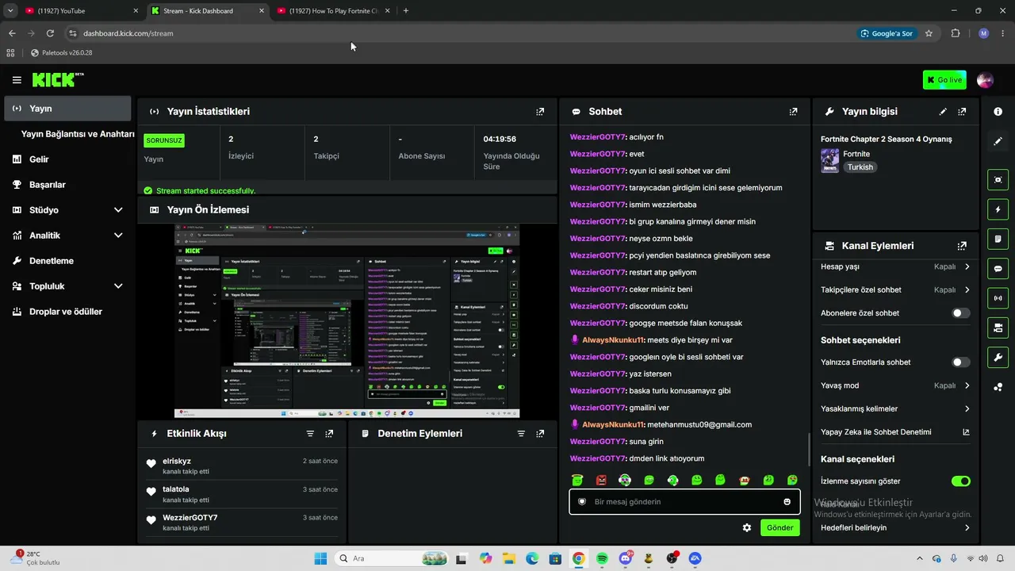Turn off İzlenme sayısını göster switch
The height and width of the screenshot is (571, 1015).
[x=961, y=481]
